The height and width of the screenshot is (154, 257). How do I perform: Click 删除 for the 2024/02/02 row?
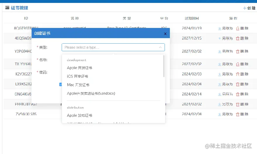[x=244, y=104]
